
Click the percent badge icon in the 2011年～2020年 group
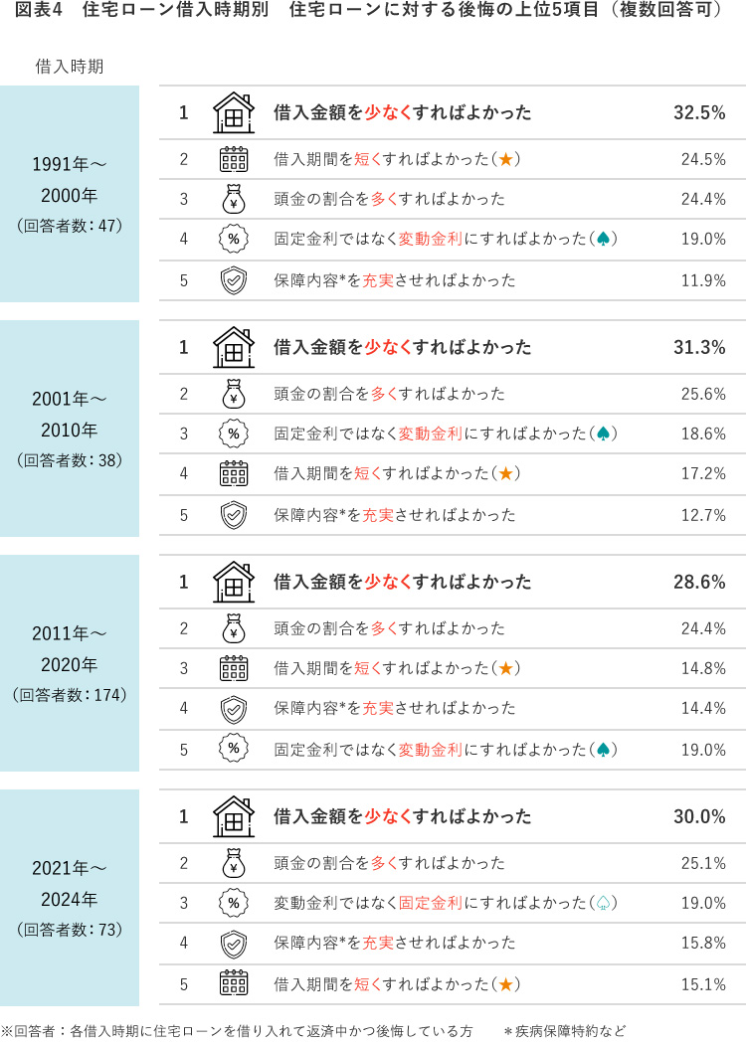[233, 750]
